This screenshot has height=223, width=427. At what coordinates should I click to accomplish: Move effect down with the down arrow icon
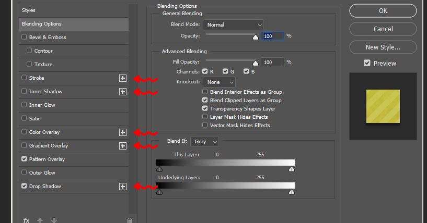pyautogui.click(x=54, y=220)
